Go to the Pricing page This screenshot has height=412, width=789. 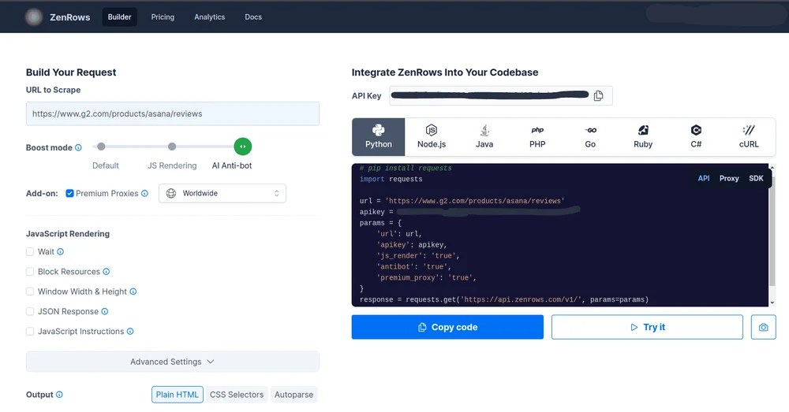point(163,17)
